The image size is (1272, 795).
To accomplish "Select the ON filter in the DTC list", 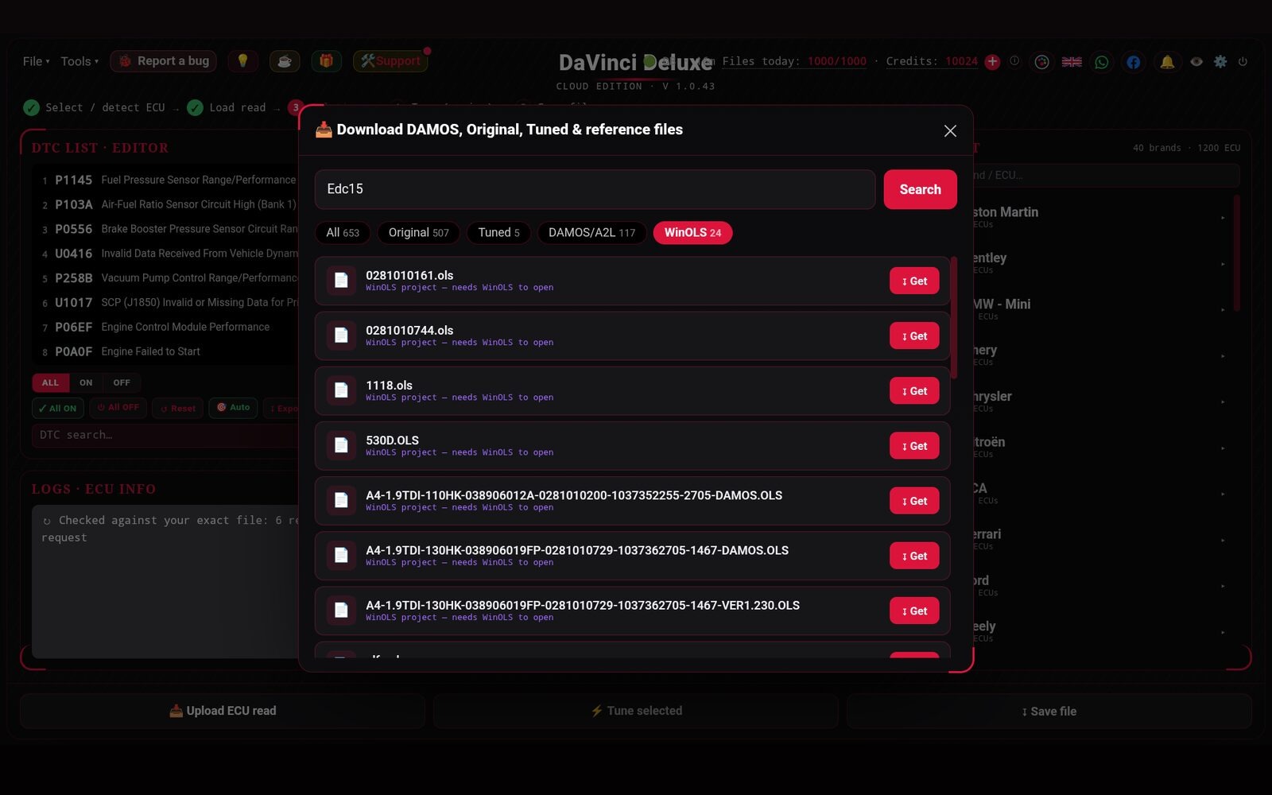I will click(86, 382).
